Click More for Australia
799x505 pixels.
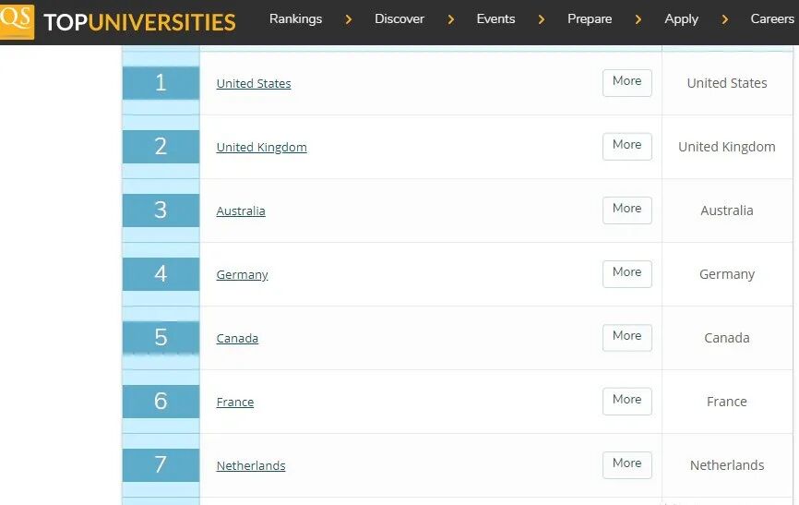click(x=626, y=210)
